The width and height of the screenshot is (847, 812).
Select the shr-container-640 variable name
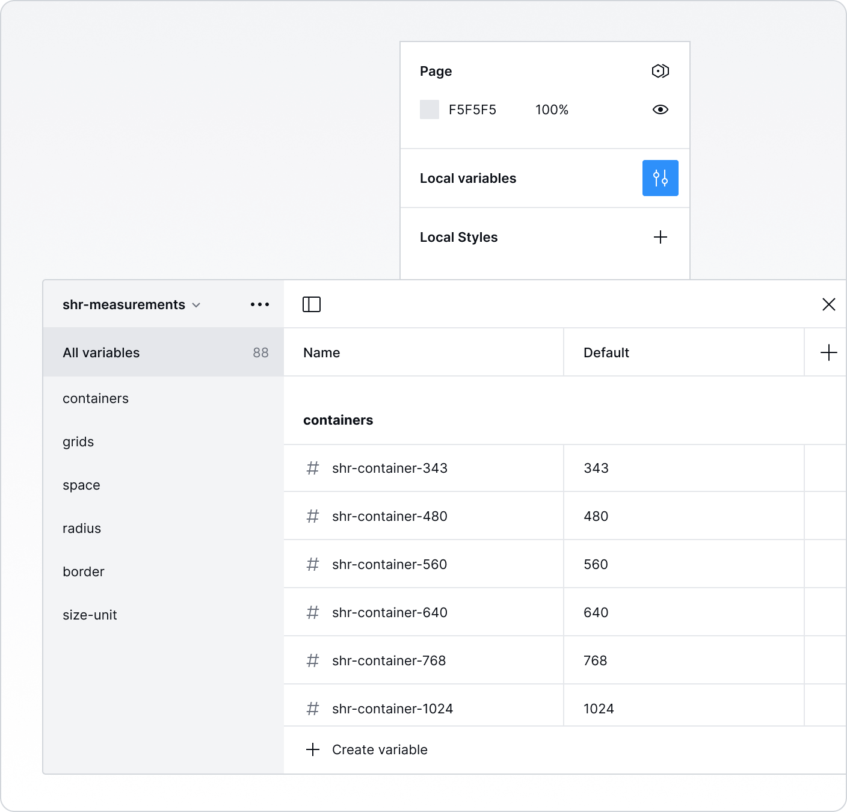click(x=389, y=612)
